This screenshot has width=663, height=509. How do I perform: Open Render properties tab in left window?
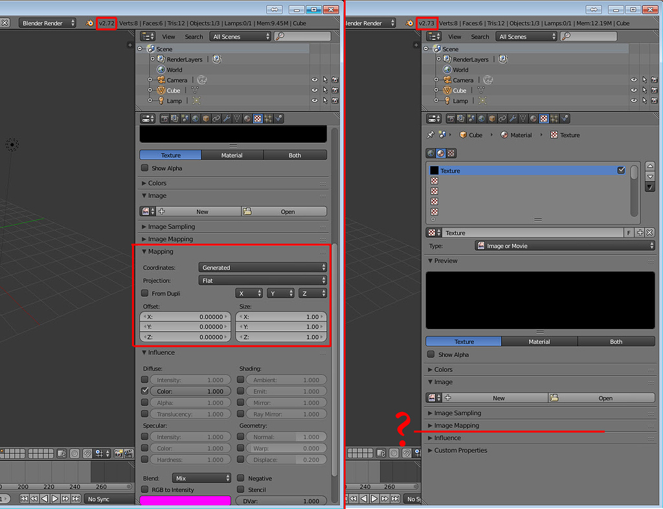(164, 119)
